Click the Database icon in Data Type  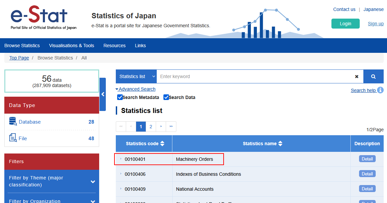click(13, 122)
